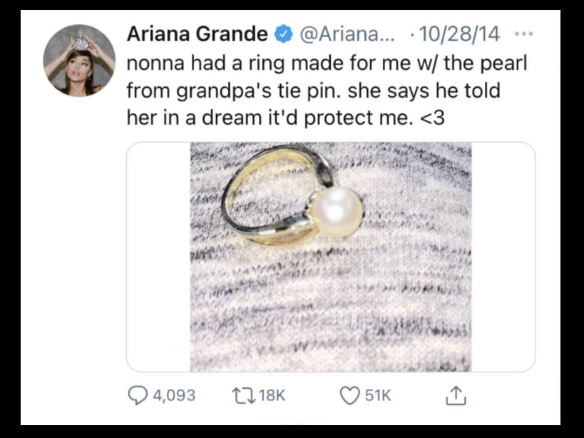Click the Ariana Grande display name
Screen dimensions: 584x438
[197, 34]
